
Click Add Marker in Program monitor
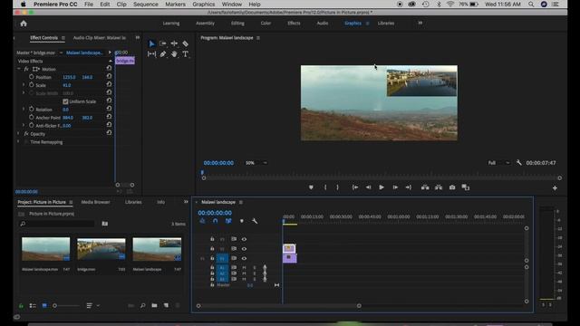tap(311, 187)
